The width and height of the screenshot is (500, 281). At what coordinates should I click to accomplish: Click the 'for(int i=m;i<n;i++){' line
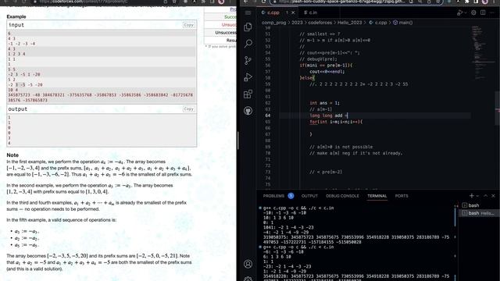336,122
